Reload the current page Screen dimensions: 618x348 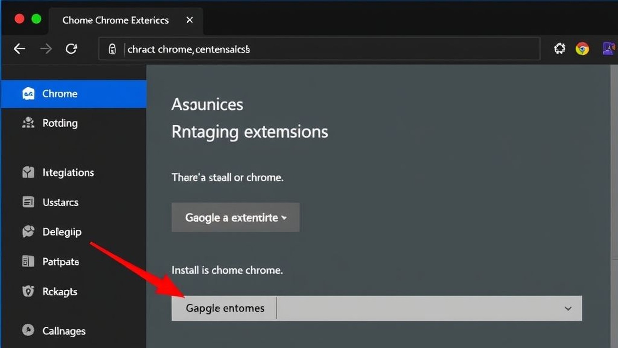coord(71,49)
